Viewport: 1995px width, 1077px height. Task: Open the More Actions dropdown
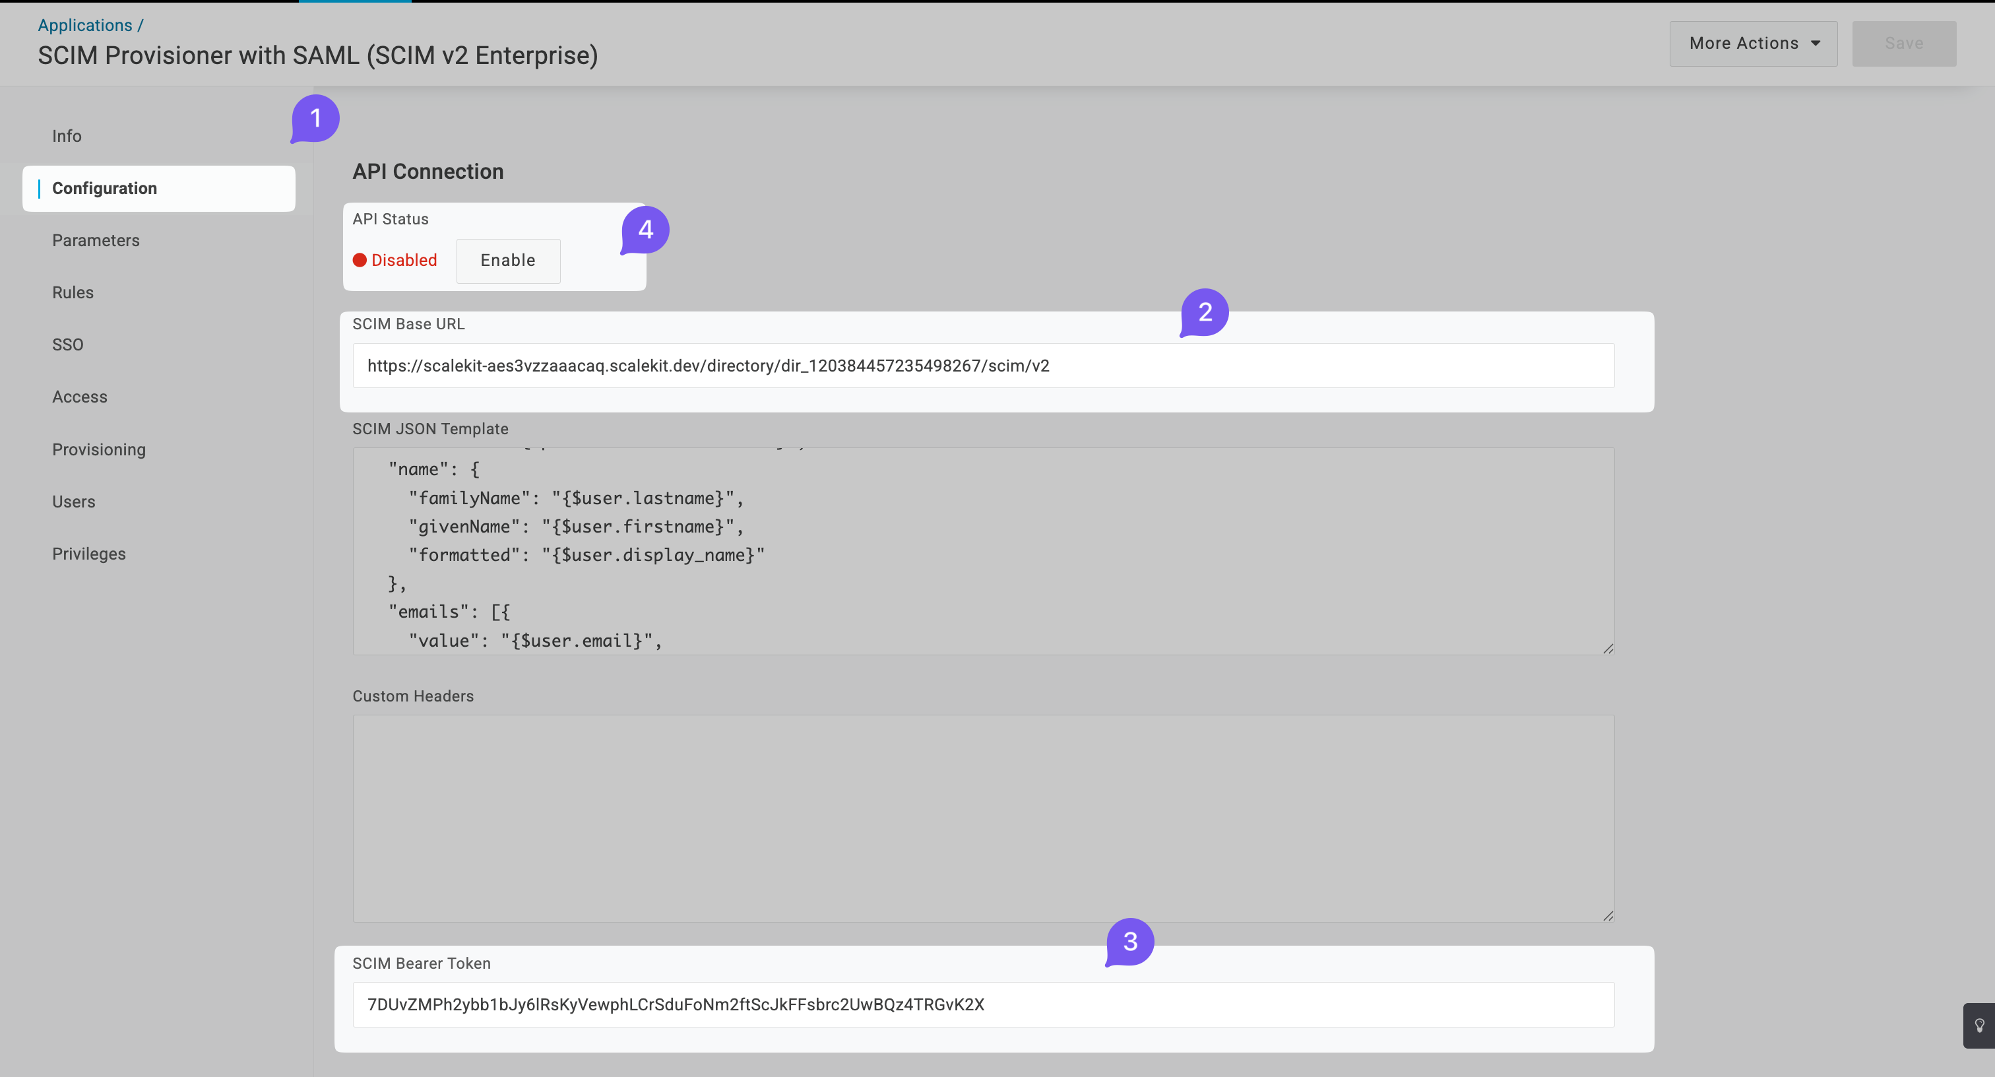pos(1753,43)
